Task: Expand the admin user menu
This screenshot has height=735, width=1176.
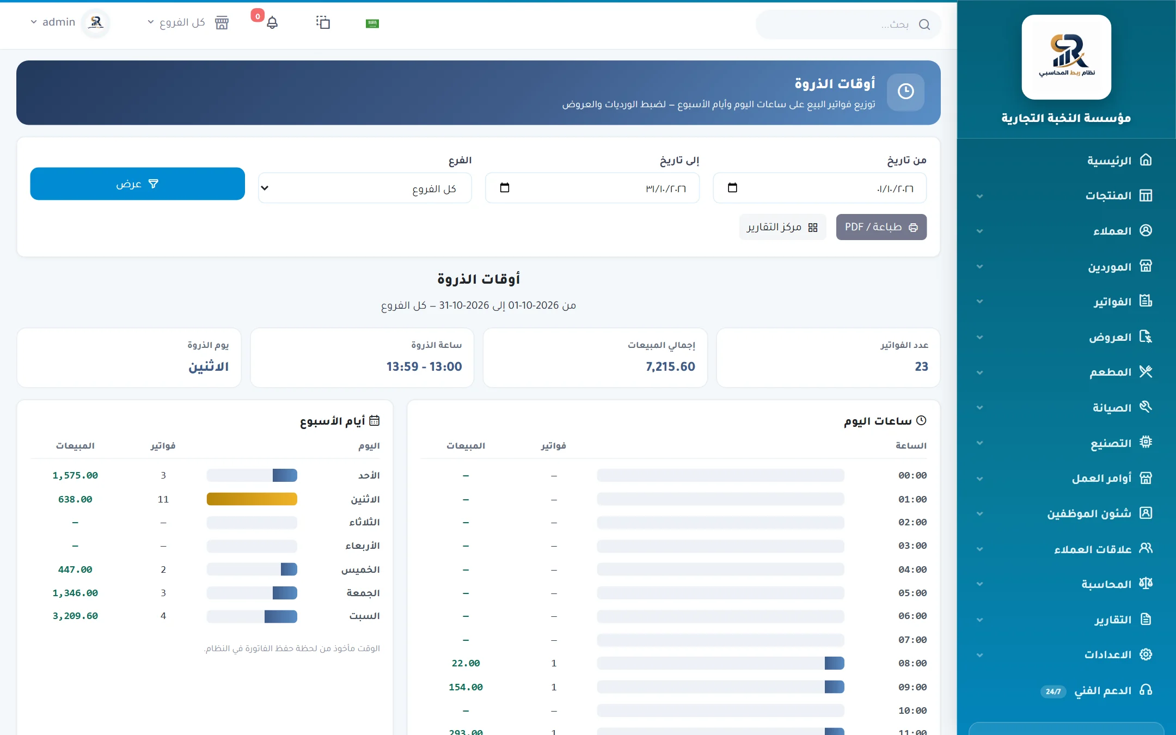Action: click(53, 22)
